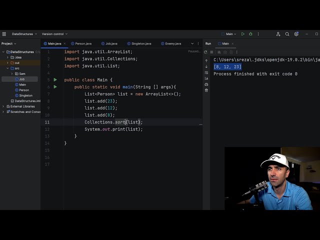Click run gutter arrow beside class Main

click(x=55, y=80)
